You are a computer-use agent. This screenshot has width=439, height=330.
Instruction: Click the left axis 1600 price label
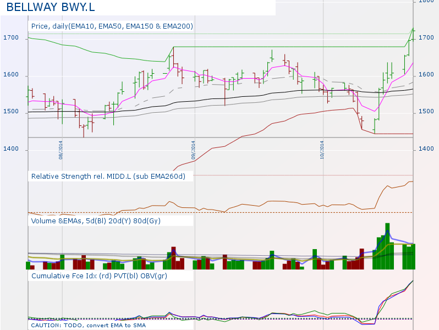pyautogui.click(x=11, y=74)
